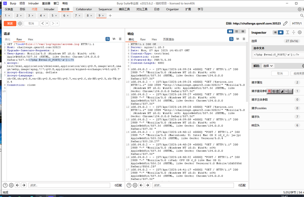Go to next response search match
Viewport: 304px width, 197px height.
(x=147, y=185)
